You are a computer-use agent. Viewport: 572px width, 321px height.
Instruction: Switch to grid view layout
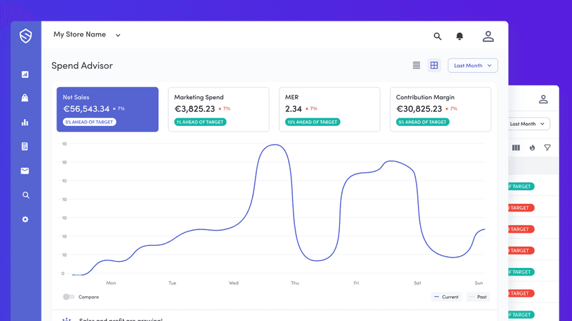tap(434, 65)
